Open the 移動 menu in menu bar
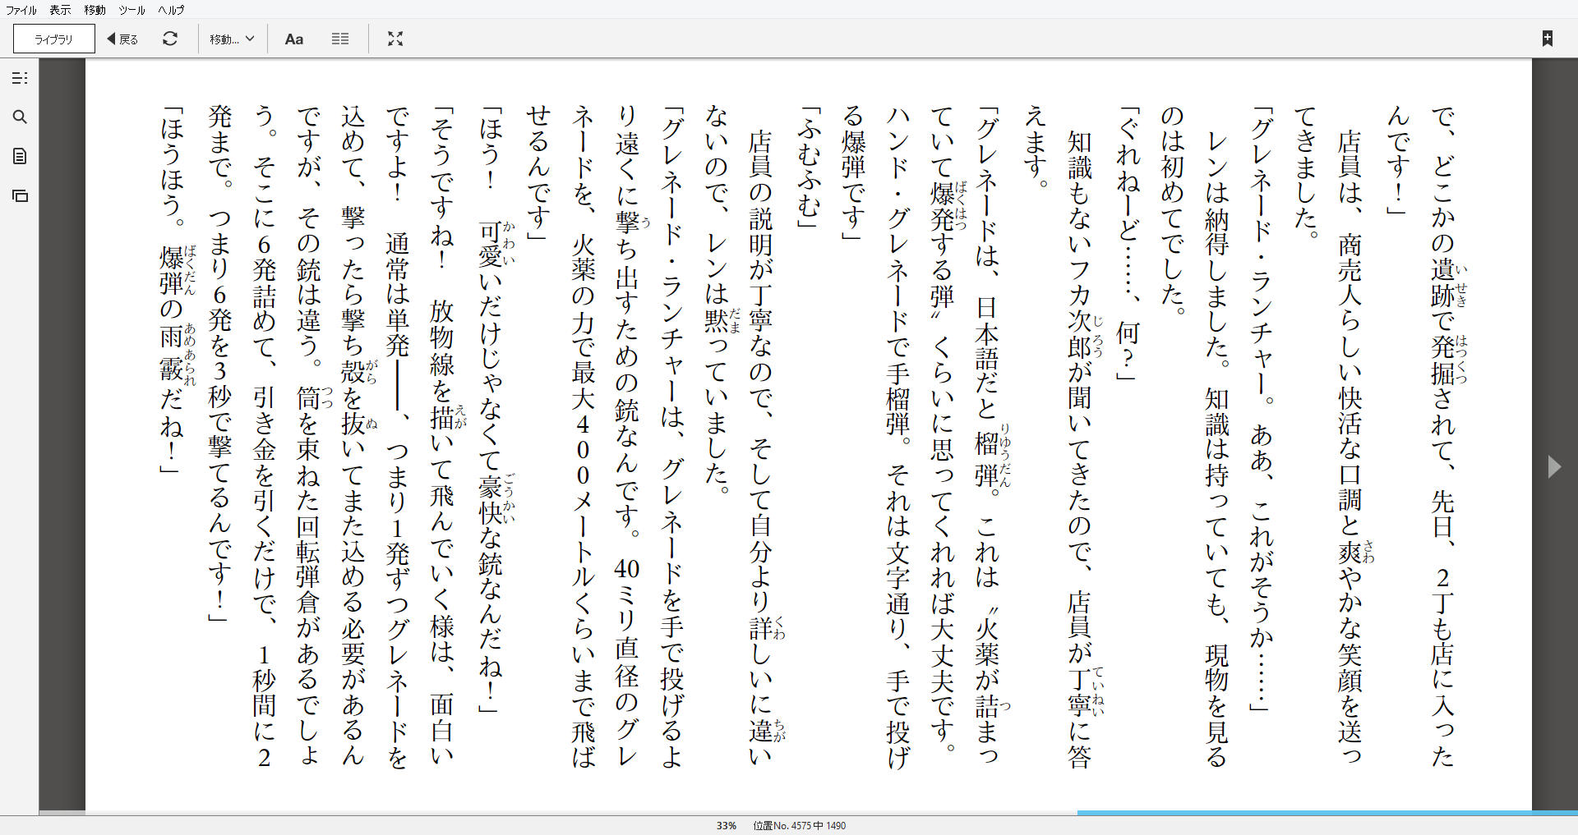This screenshot has width=1578, height=835. 95,10
